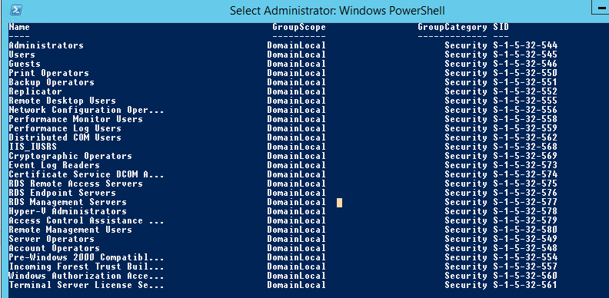Click the SID column header
Viewport: 609px width, 298px height.
[501, 27]
